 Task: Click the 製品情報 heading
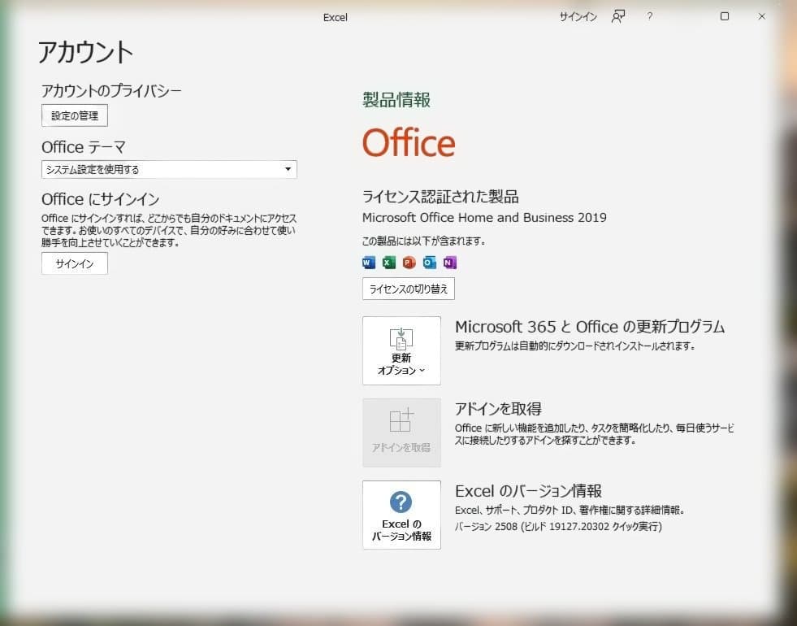[396, 100]
